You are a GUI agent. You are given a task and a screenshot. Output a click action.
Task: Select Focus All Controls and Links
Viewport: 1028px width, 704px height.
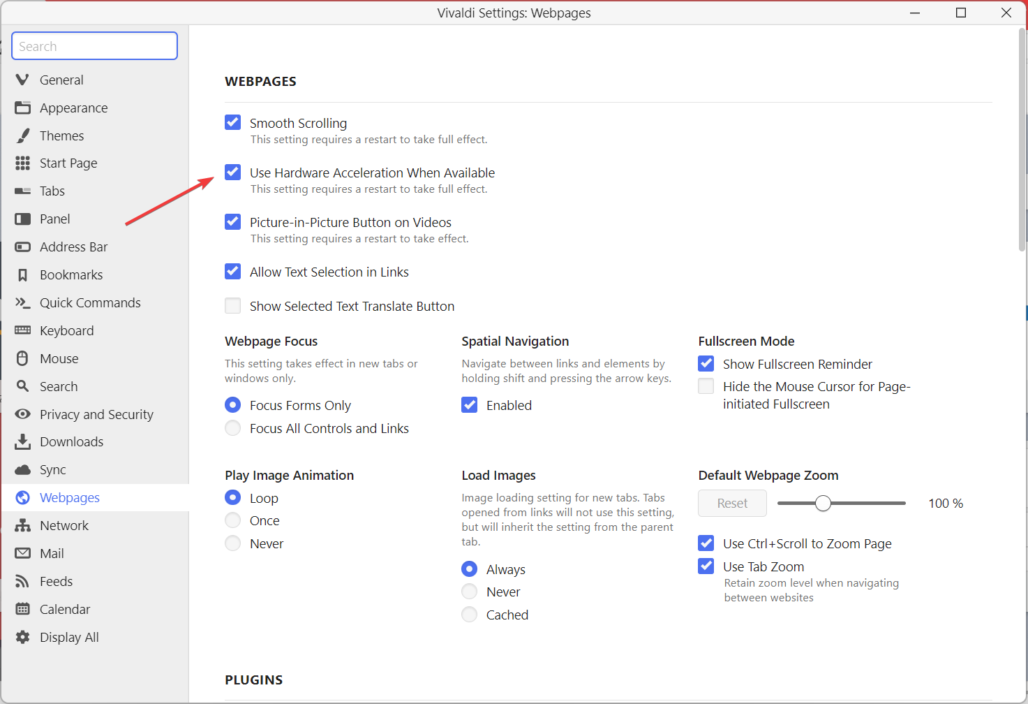tap(233, 428)
